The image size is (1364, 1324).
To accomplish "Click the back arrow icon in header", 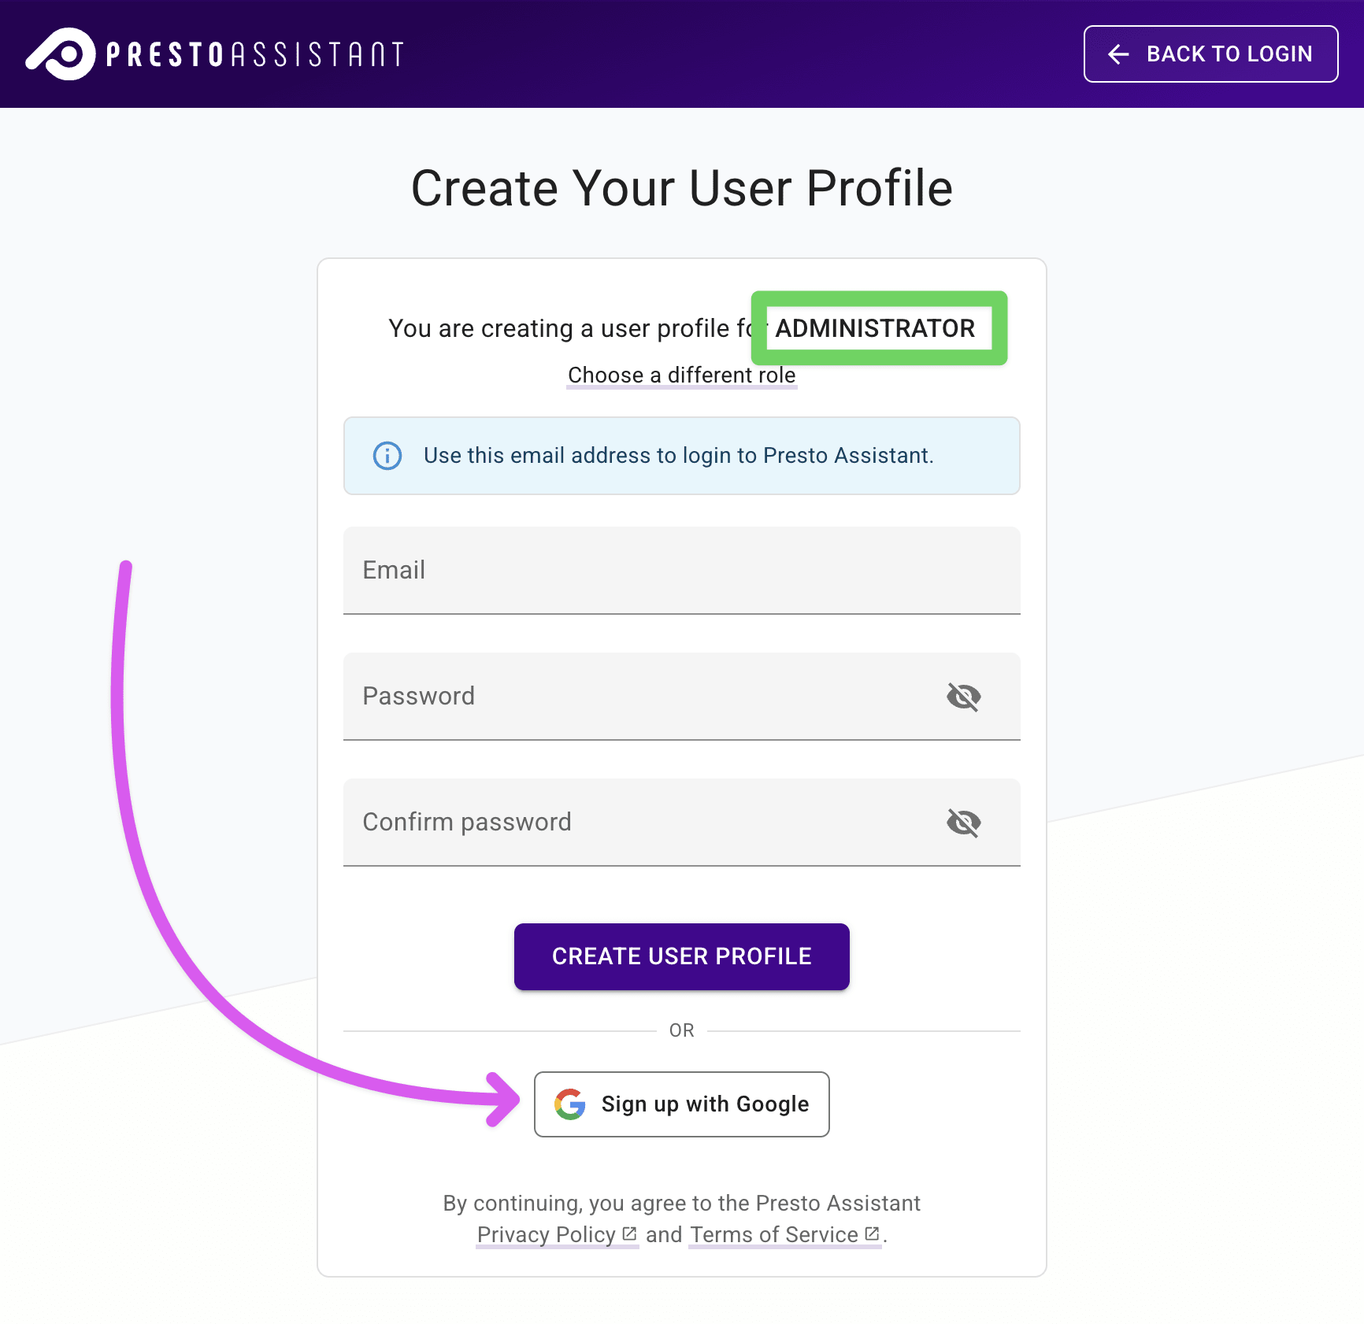I will (1120, 54).
